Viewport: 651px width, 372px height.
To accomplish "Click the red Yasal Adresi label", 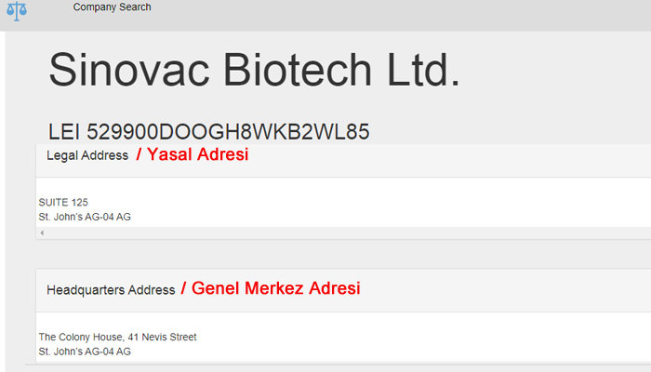I will 193,154.
